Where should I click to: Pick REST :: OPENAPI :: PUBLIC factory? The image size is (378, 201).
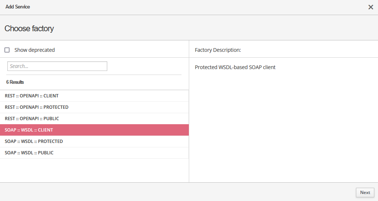click(32, 119)
